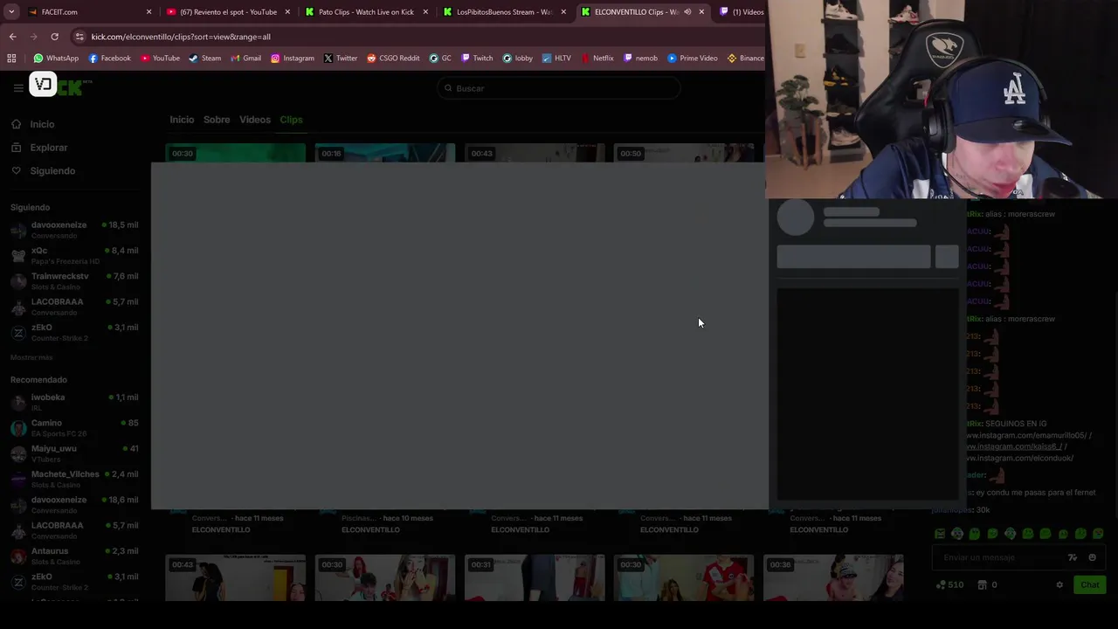This screenshot has width=1118, height=629.
Task: Open the CSGO Reddit bookmark
Action: [393, 58]
